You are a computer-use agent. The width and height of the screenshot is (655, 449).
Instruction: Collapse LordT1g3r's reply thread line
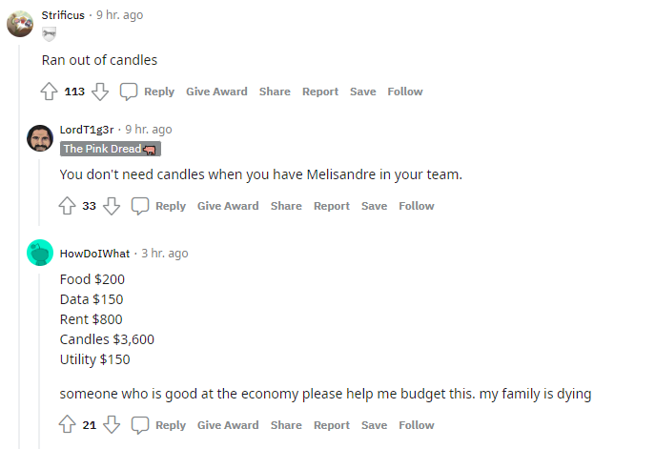[x=39, y=193]
